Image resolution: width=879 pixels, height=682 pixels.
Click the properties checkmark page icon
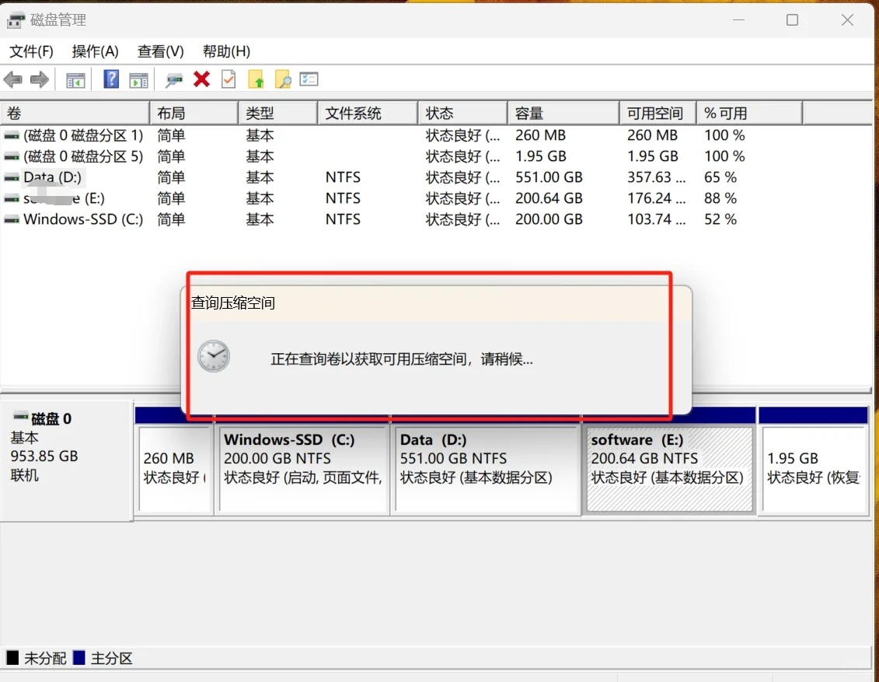tap(228, 79)
